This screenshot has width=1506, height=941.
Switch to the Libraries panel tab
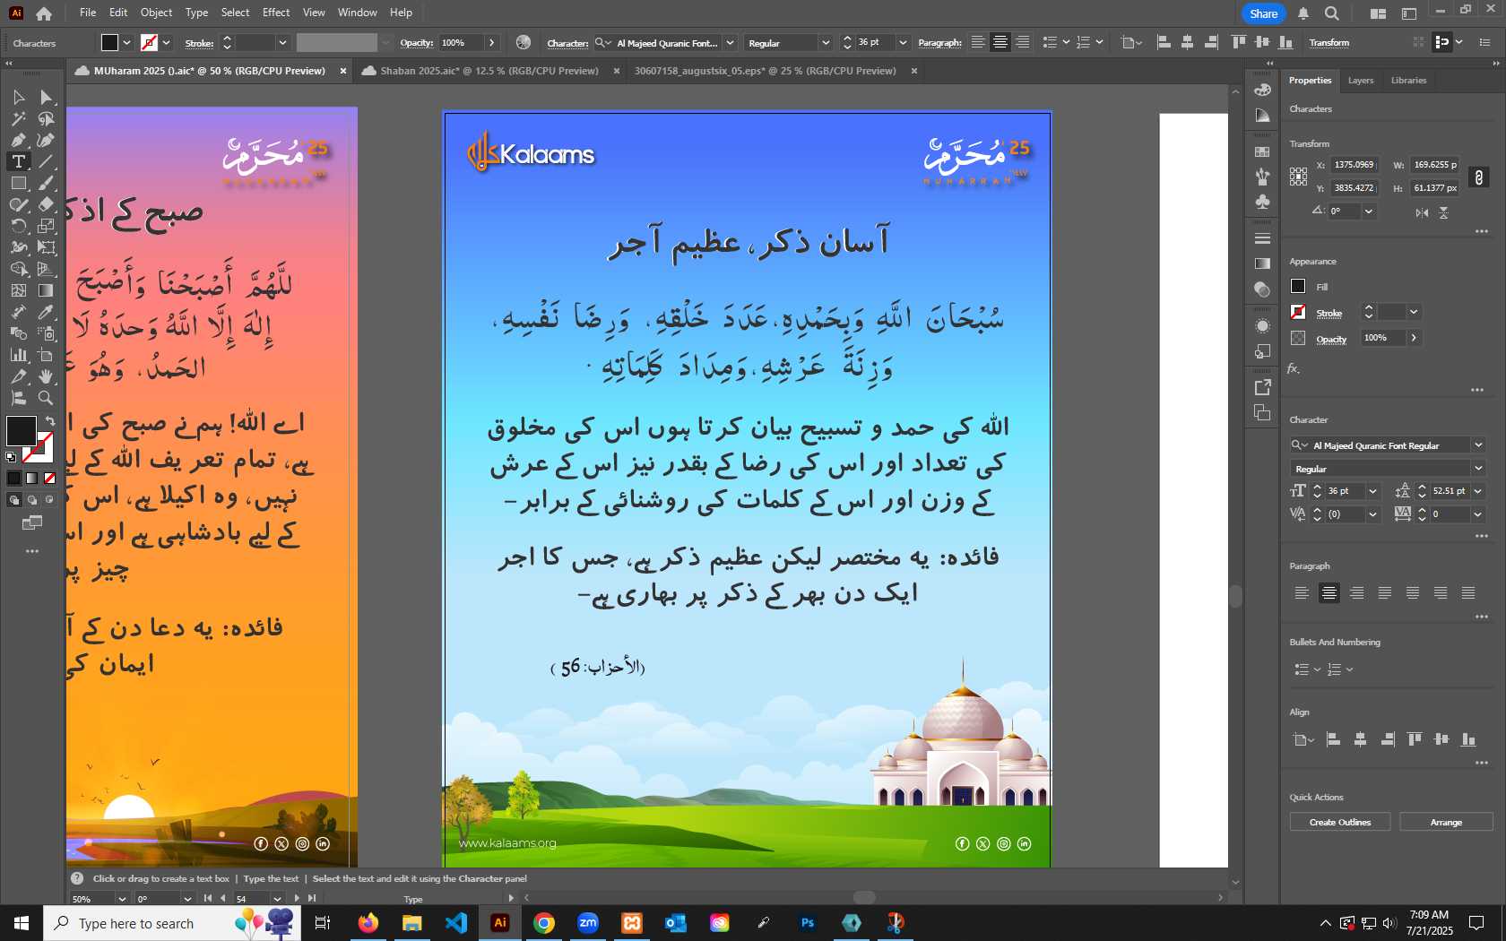(x=1408, y=81)
